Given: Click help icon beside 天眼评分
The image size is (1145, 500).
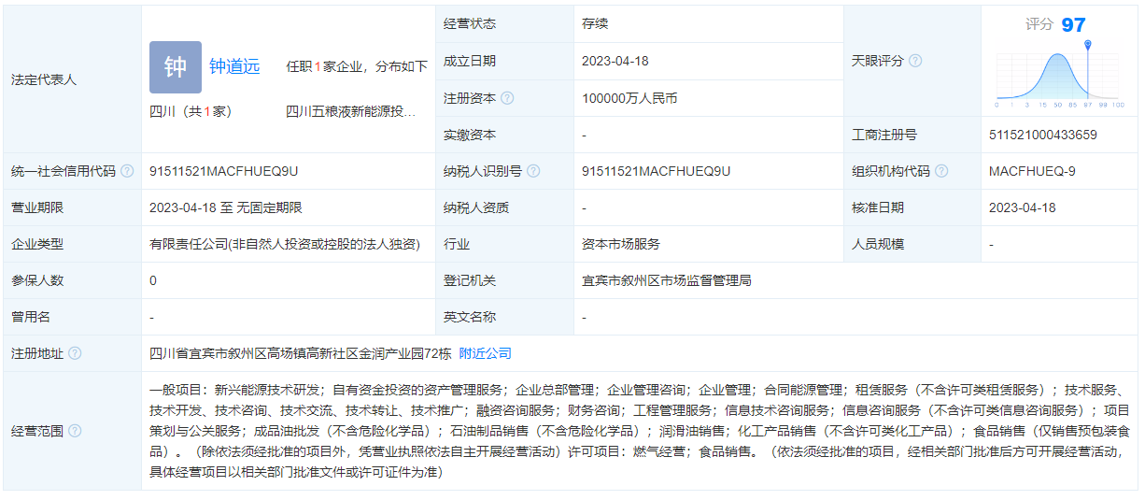Looking at the screenshot, I should coord(915,61).
